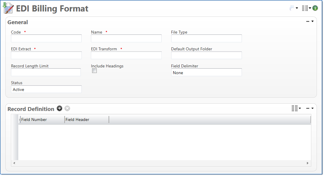Click the Default Output Folder field
This screenshot has height=176, width=324.
pos(206,55)
